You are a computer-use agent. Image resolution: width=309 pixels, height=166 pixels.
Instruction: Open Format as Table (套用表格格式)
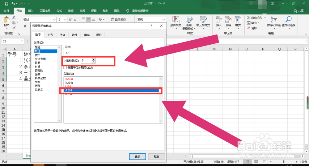click(x=189, y=23)
